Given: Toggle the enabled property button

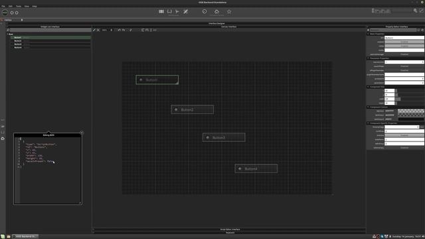Looking at the screenshot, I should click(x=404, y=42).
